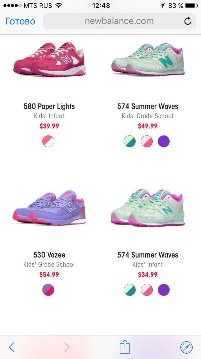Image resolution: width=201 pixels, height=359 pixels.
Task: Select purple swatch for Infant 574 Summer Waves
Action: point(164,290)
